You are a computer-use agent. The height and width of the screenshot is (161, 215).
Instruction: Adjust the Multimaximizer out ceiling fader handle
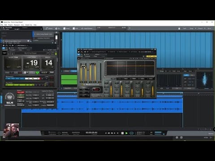(x=93, y=64)
